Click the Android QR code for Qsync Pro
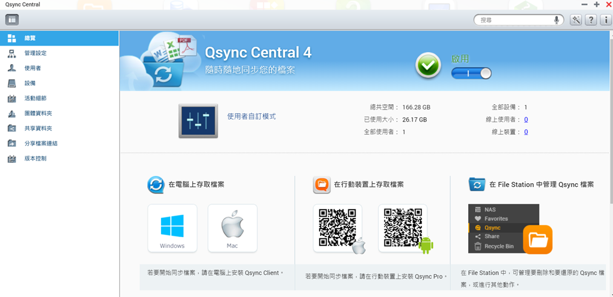The height and width of the screenshot is (297, 613). [403, 228]
